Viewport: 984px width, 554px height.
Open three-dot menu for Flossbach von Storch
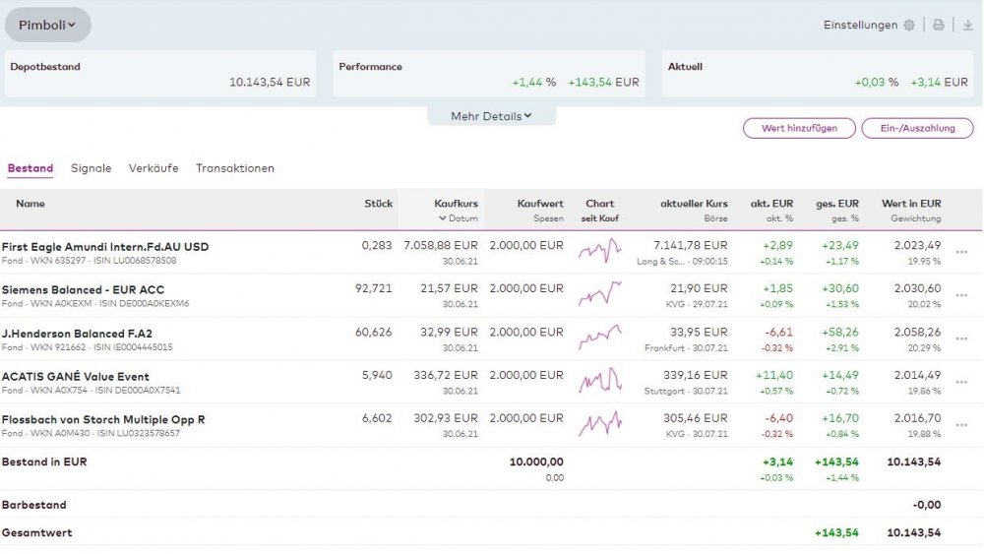(961, 425)
